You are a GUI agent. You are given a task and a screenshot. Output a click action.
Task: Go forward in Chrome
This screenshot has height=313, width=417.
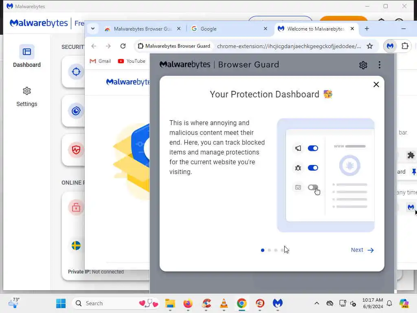coord(108,46)
